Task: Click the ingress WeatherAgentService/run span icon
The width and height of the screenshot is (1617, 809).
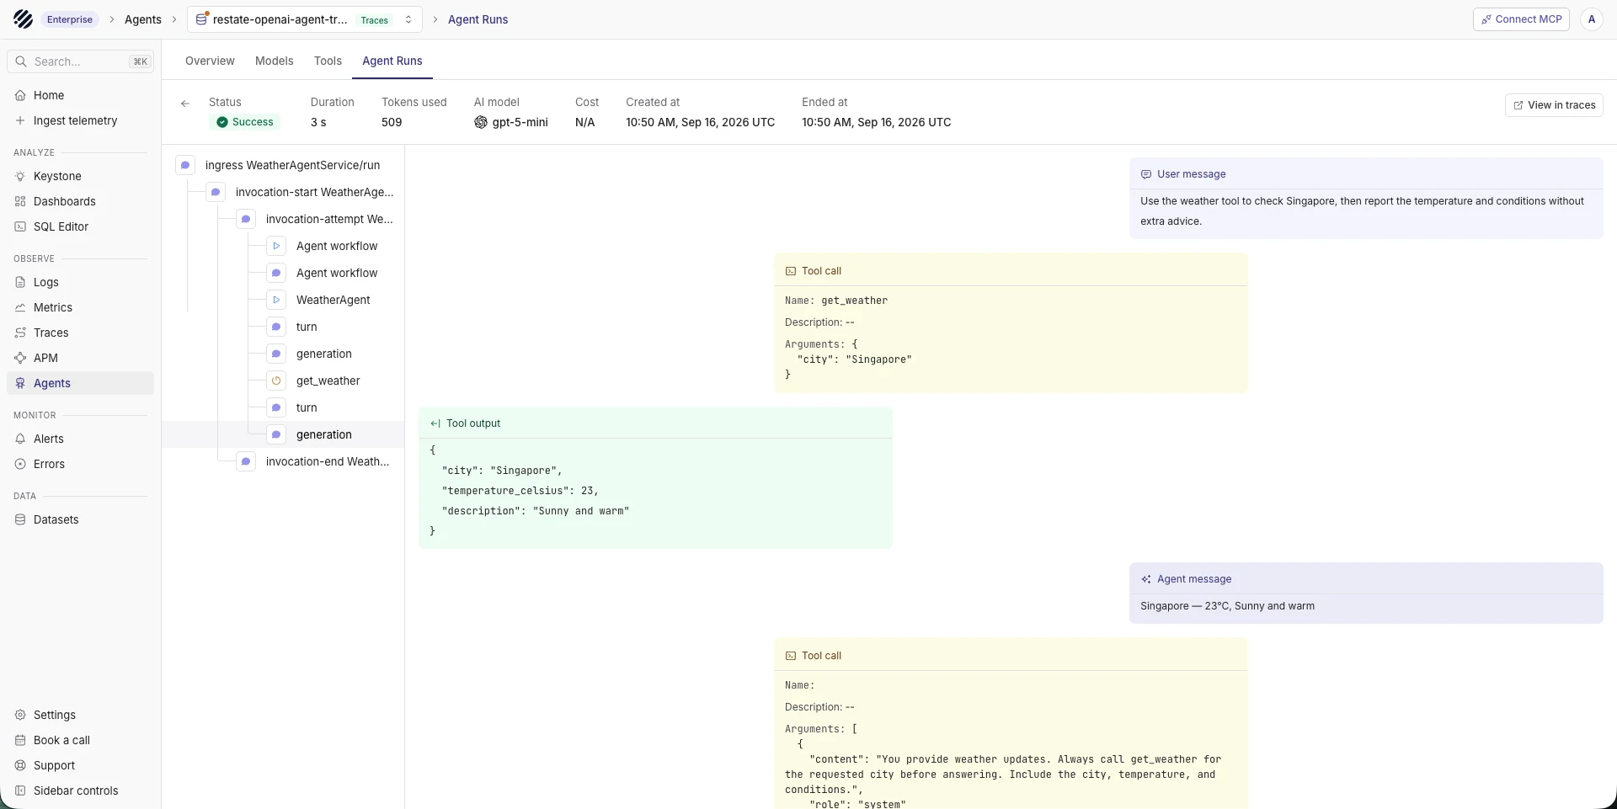Action: point(185,165)
